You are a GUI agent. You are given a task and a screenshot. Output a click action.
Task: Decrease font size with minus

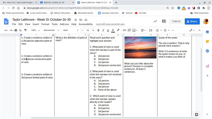(82, 30)
